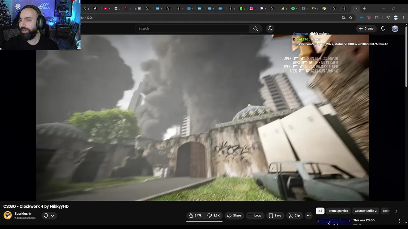Image resolution: width=408 pixels, height=229 pixels.
Task: Switch to the Spotify tab
Action: (x=293, y=9)
